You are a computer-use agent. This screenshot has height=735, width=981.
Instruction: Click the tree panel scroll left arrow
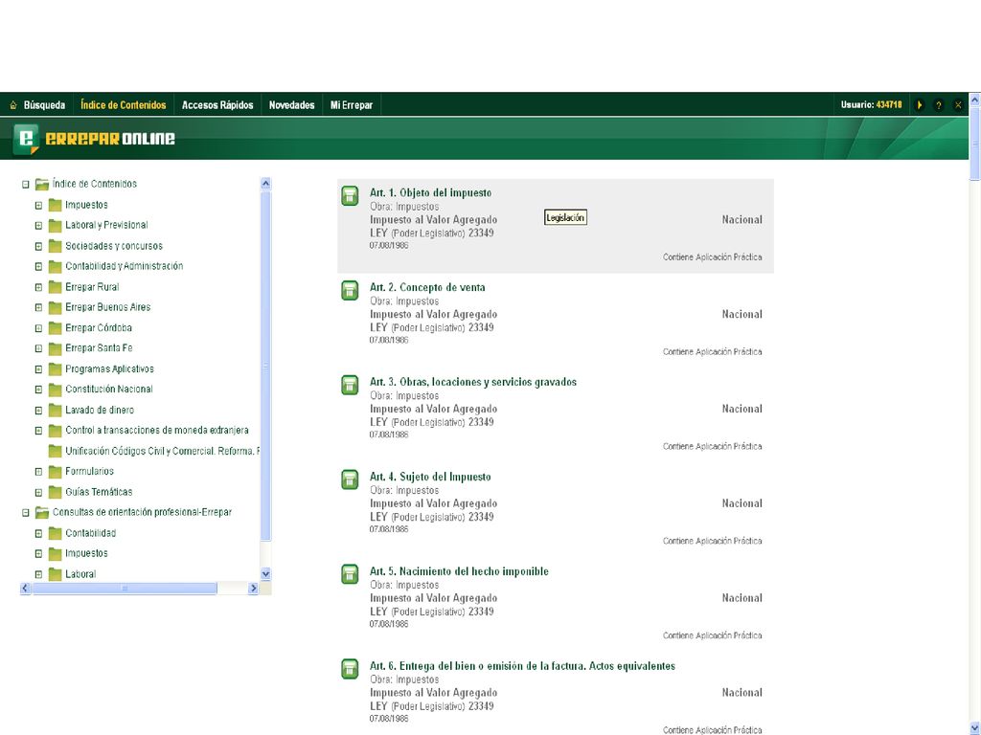25,589
